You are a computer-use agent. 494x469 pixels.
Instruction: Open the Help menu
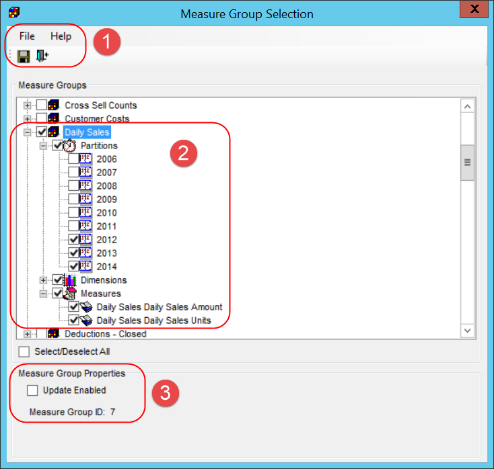[x=61, y=36]
